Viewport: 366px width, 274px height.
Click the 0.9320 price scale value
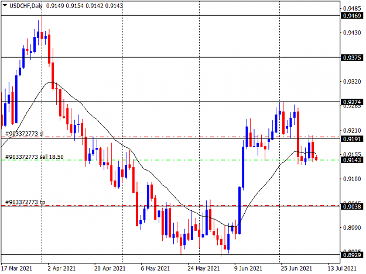click(x=352, y=82)
